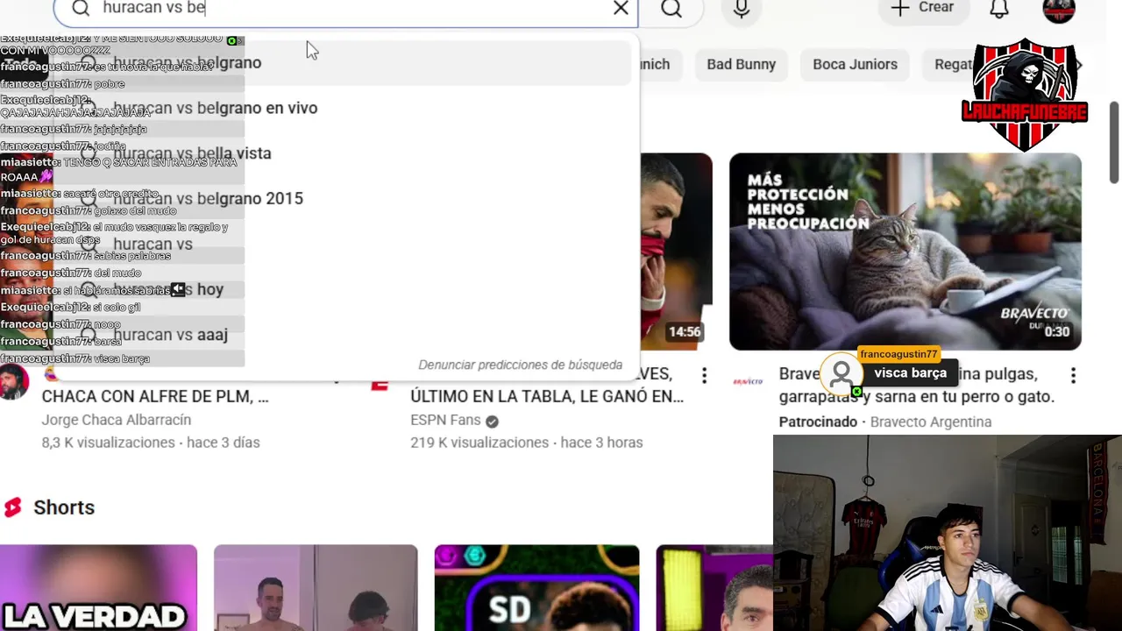This screenshot has width=1122, height=631.
Task: Open the "SD" short thumbnail
Action: click(536, 588)
